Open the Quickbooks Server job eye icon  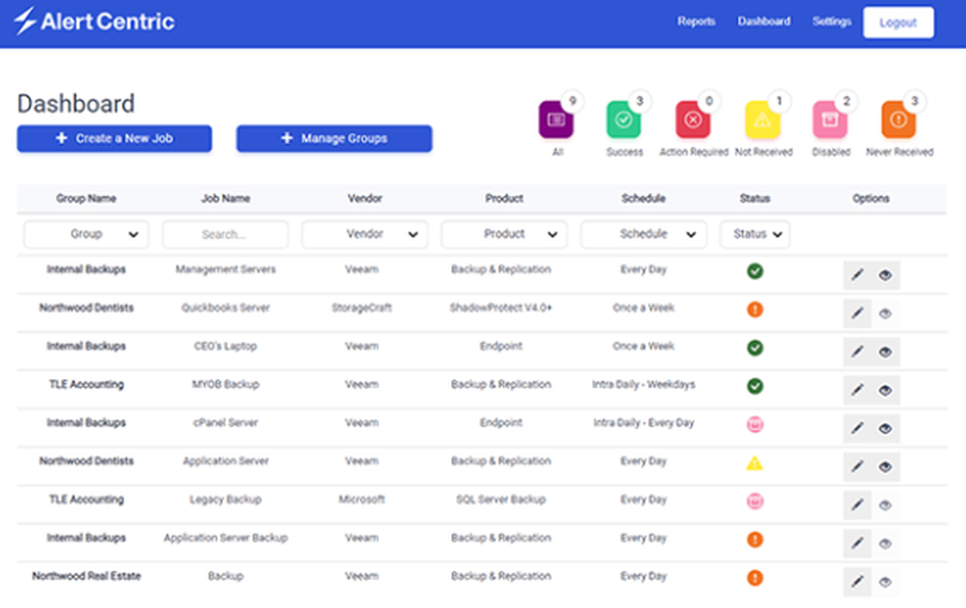pyautogui.click(x=886, y=313)
